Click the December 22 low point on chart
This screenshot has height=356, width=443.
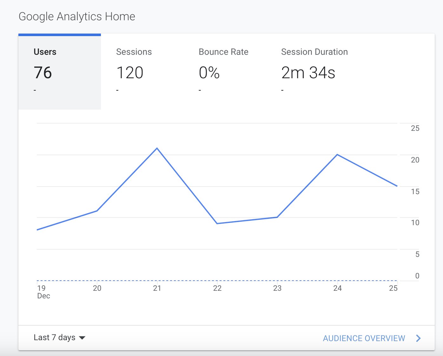click(217, 223)
